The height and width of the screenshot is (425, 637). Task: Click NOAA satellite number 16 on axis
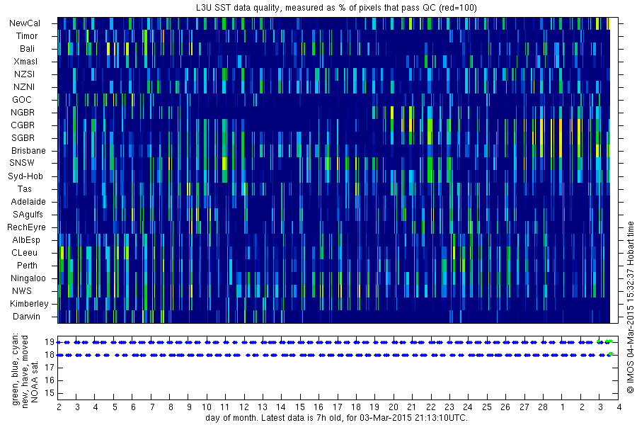click(x=50, y=380)
